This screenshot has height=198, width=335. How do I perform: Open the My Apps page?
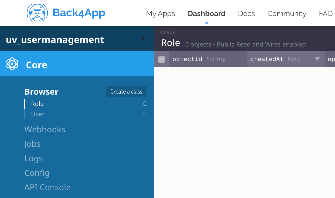tap(161, 13)
